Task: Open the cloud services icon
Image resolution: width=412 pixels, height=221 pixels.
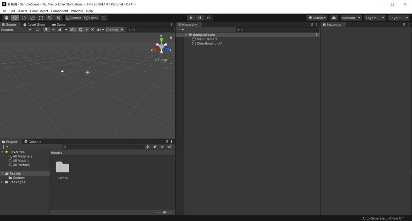Action: pos(334,18)
